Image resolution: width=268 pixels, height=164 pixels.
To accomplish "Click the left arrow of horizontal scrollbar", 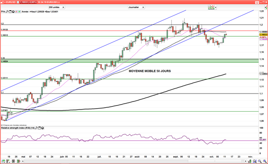I will click(x=23, y=161).
